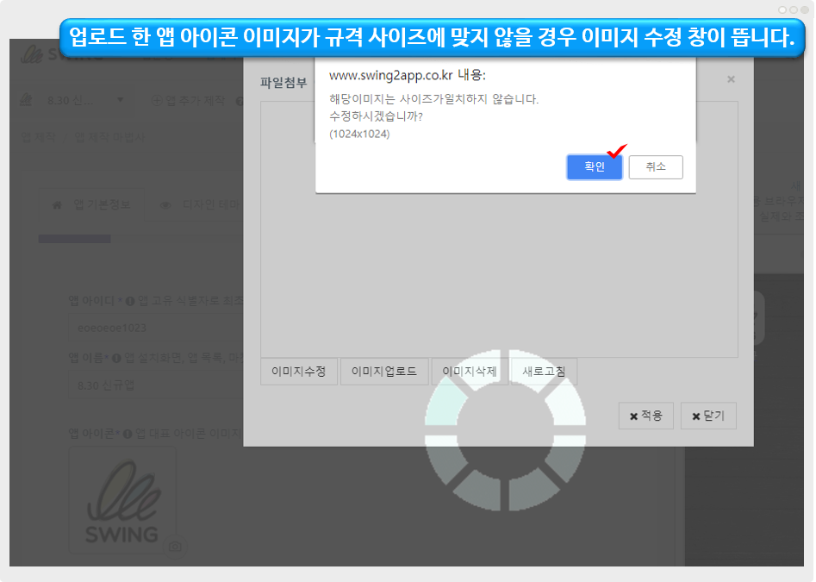Image resolution: width=816 pixels, height=582 pixels.
Task: Click the plus icon for 앱 추가 제작
Action: (x=157, y=101)
